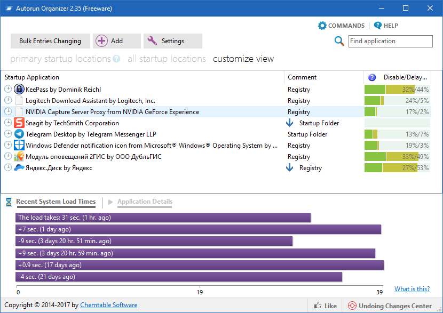Click the blank file icon of NVIDIA Capture Server Proxy

(19, 112)
